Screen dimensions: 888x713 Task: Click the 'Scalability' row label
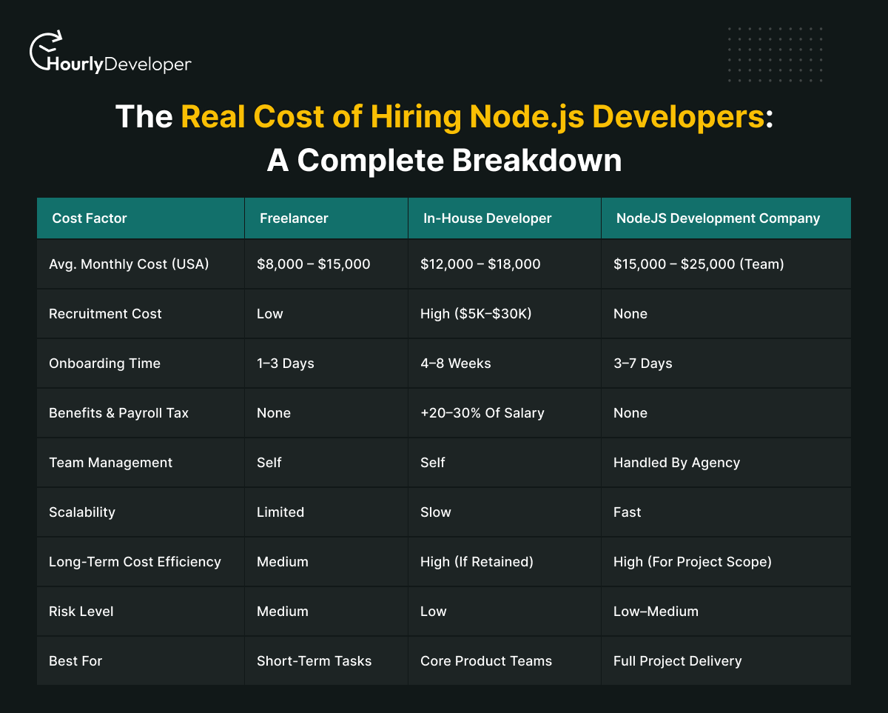(82, 512)
